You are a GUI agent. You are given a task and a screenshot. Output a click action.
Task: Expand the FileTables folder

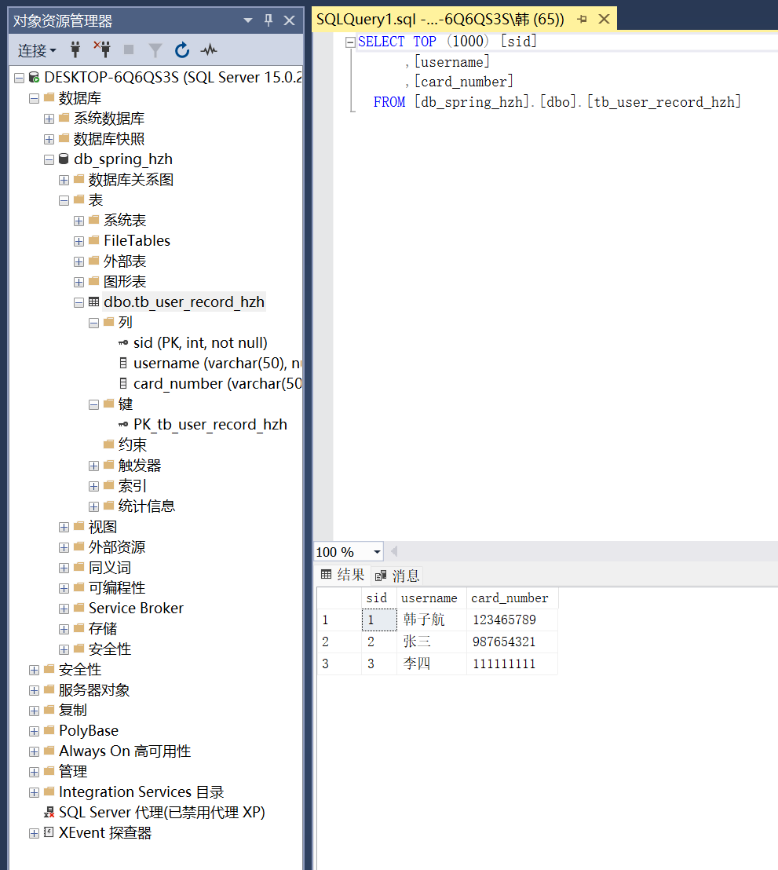click(79, 241)
